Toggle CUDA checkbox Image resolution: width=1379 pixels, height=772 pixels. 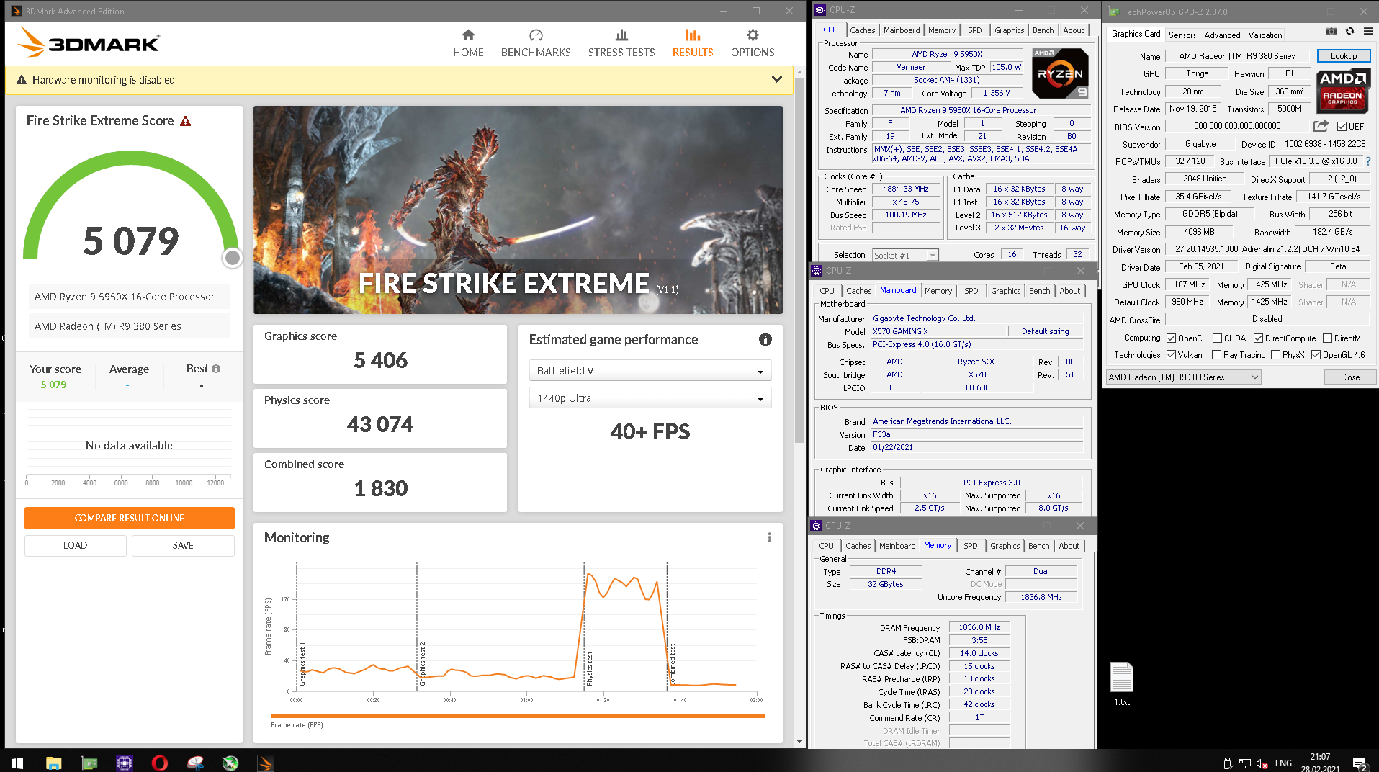pos(1218,338)
